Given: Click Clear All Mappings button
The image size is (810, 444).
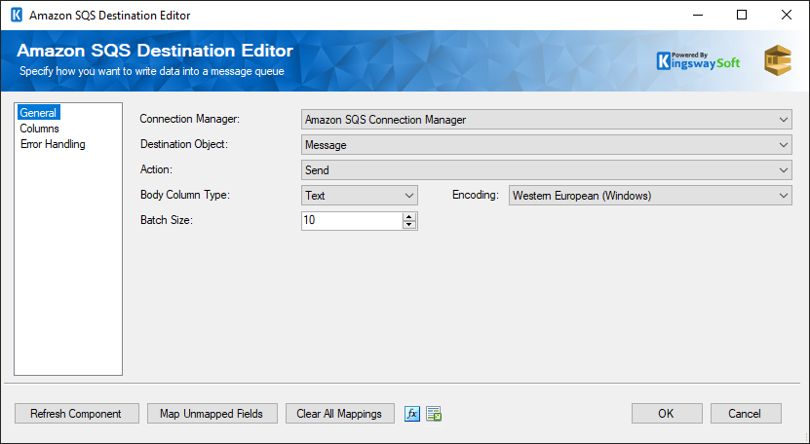Looking at the screenshot, I should tap(339, 414).
